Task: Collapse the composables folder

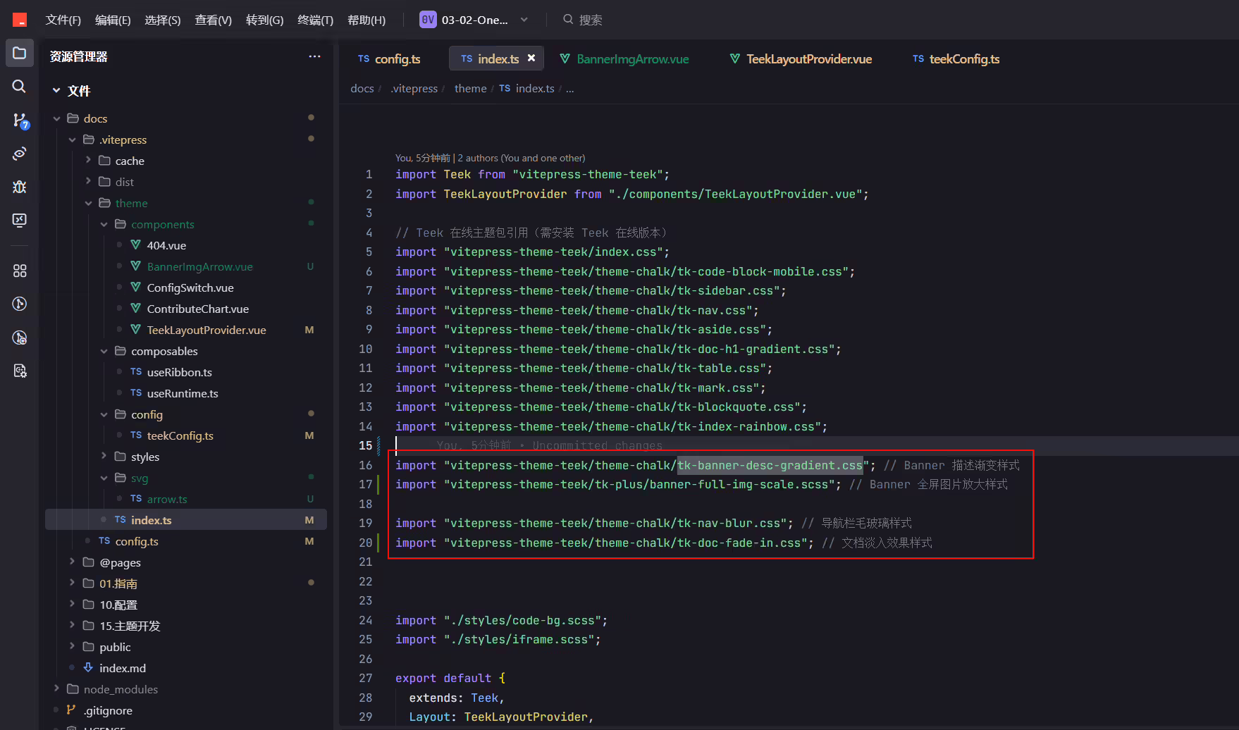Action: (104, 351)
